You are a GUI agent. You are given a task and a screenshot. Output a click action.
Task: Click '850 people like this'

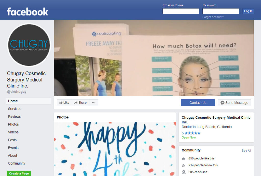tap(201, 158)
